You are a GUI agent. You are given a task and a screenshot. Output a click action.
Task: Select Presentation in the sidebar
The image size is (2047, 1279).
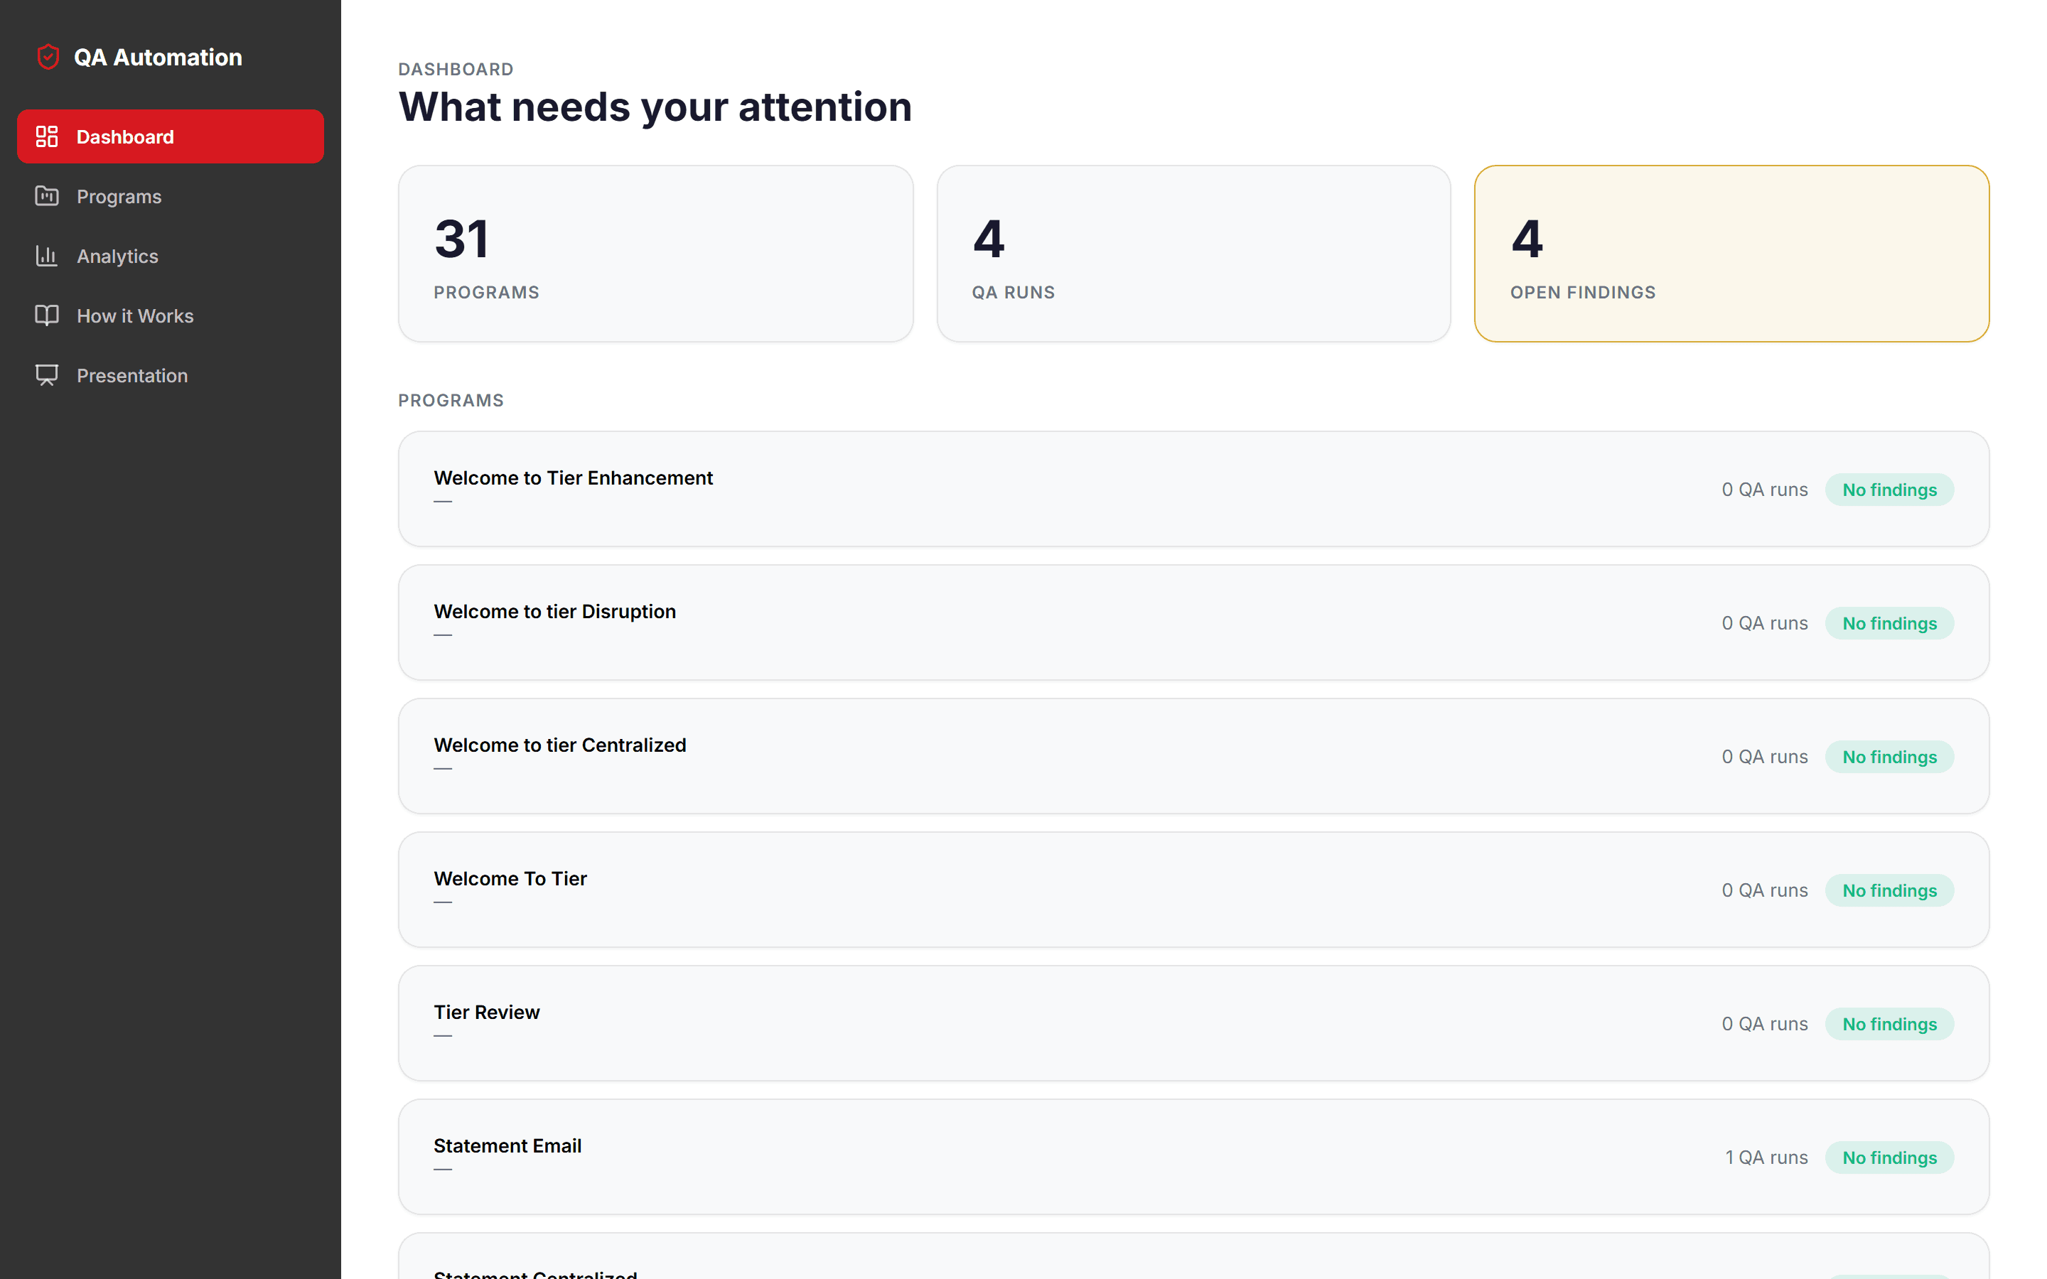(170, 374)
